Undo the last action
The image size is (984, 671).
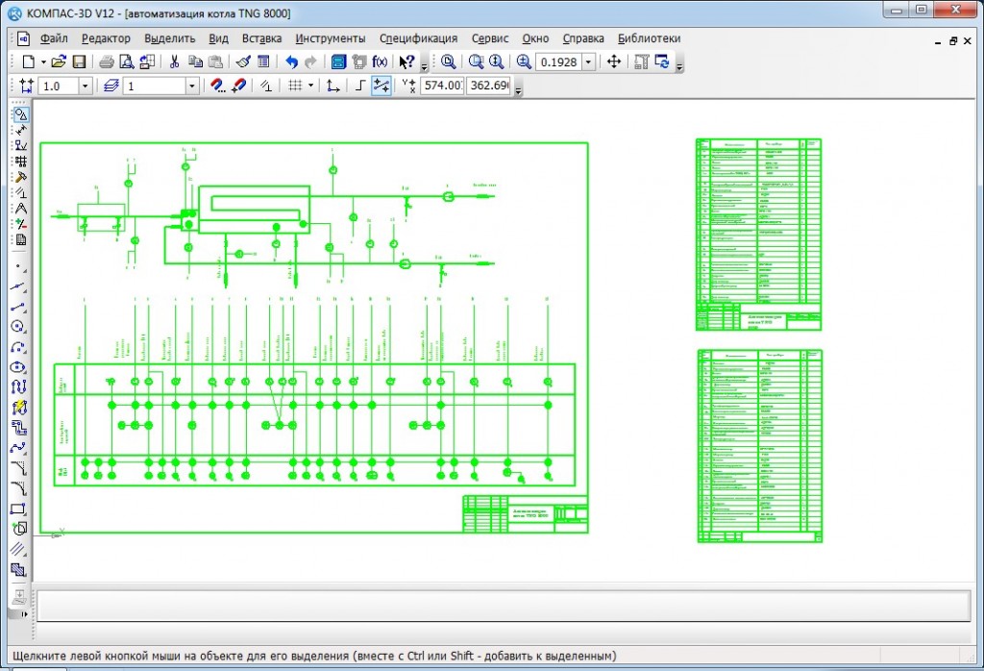pyautogui.click(x=291, y=62)
